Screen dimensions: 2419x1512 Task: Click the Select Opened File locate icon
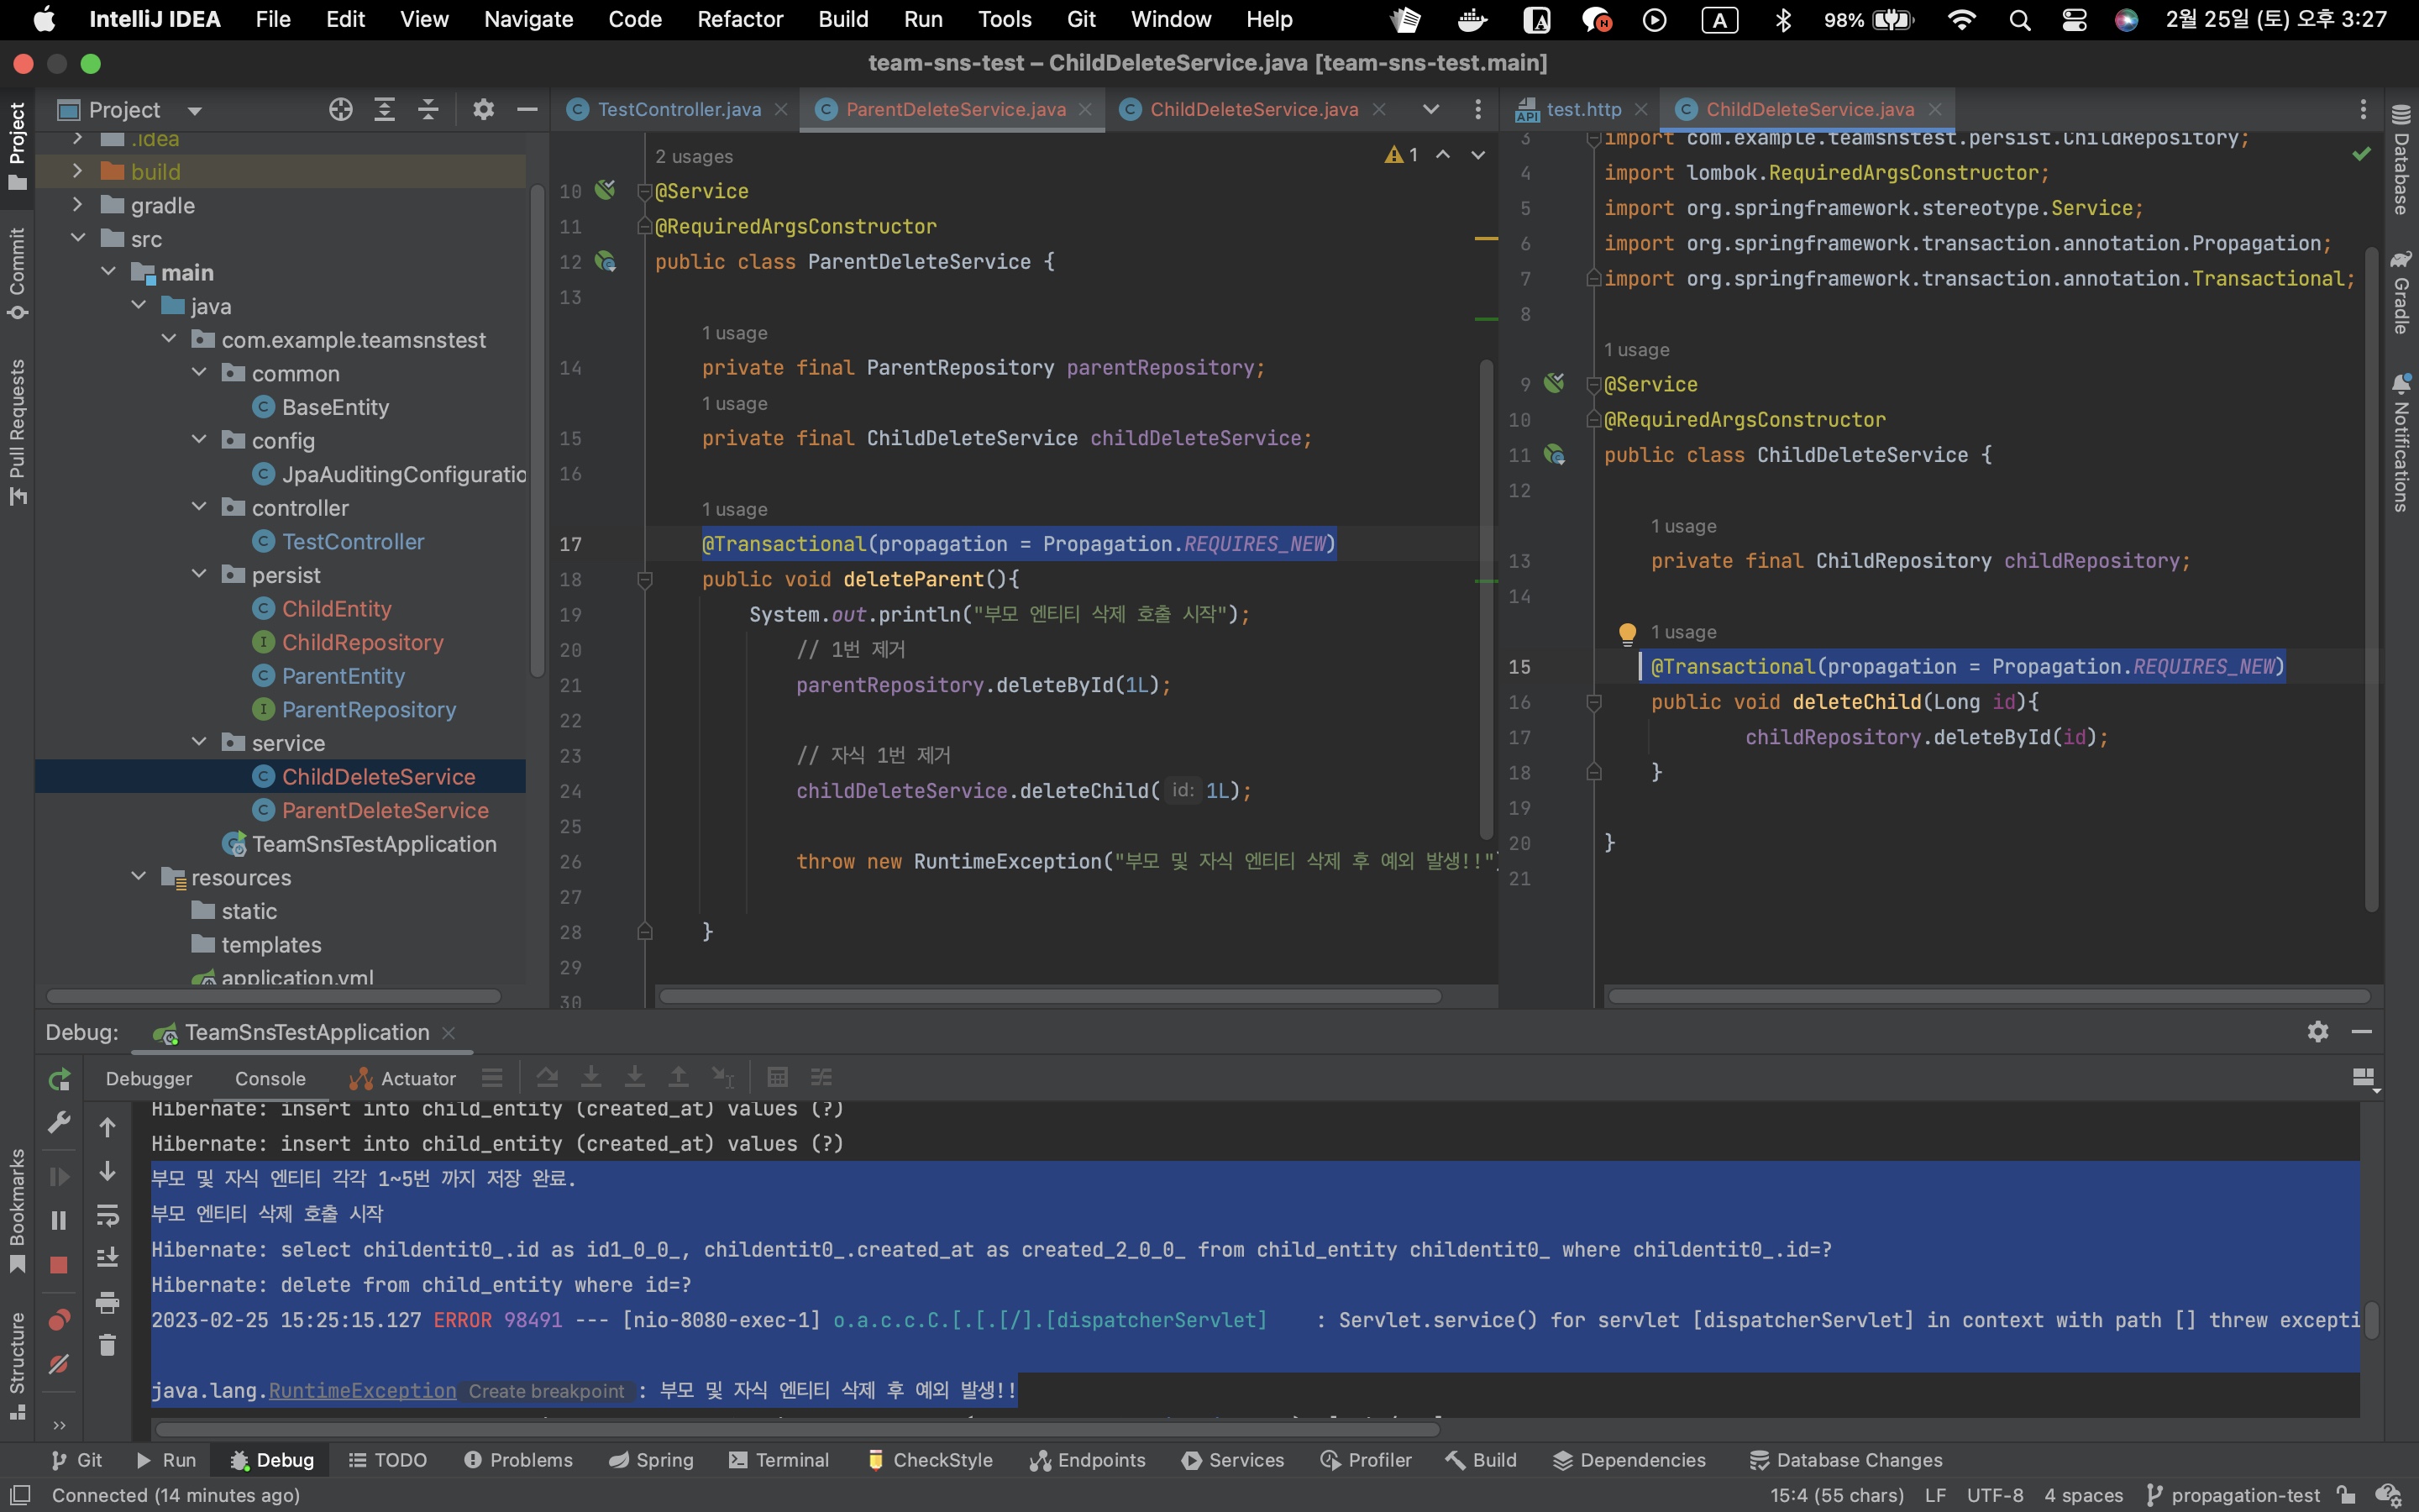[341, 109]
